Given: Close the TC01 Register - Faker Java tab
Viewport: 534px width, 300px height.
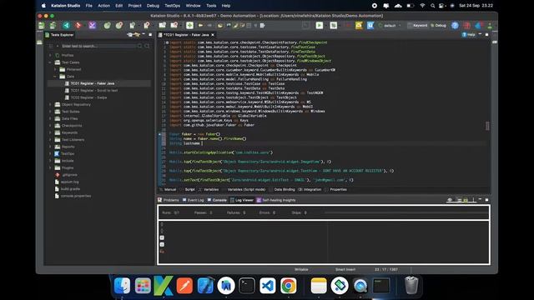Looking at the screenshot, I should [213, 35].
